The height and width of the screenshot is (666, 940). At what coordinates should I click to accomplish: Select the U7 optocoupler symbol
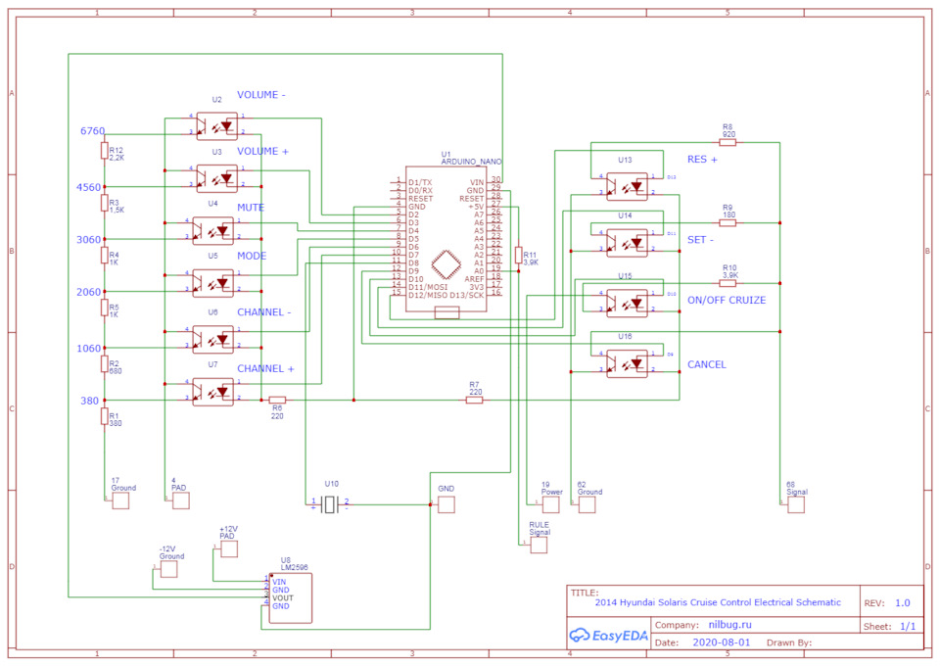point(212,392)
